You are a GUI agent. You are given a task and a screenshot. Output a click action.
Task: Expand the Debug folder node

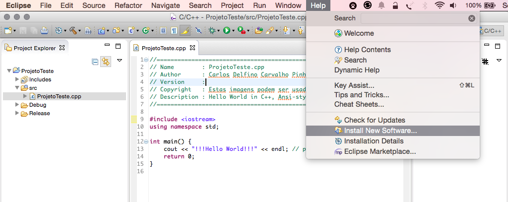pos(17,105)
